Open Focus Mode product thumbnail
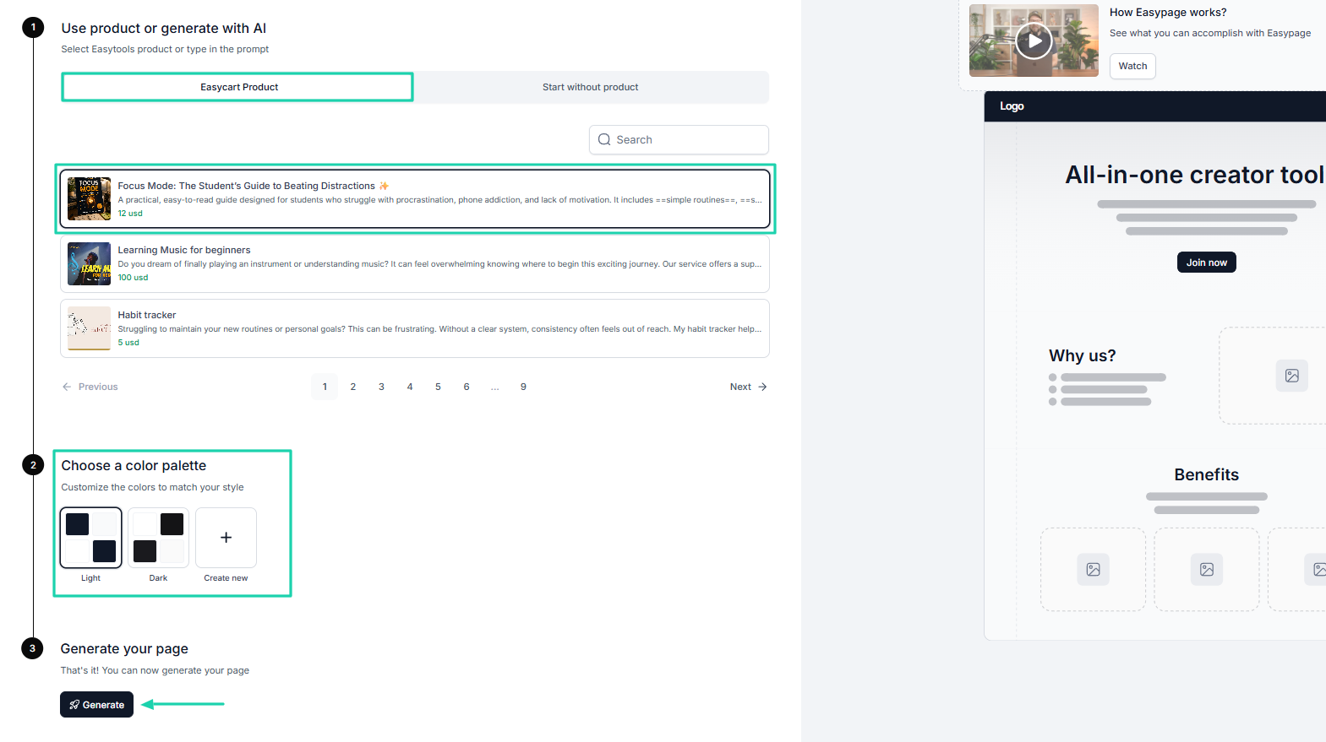The height and width of the screenshot is (742, 1326). (x=89, y=199)
